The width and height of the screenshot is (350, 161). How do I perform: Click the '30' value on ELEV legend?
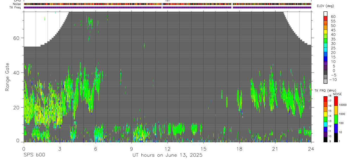[333, 44]
